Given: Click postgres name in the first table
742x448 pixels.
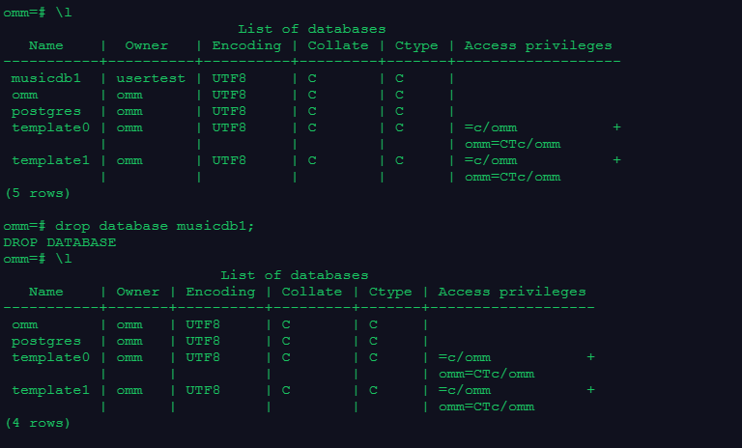Looking at the screenshot, I should tap(46, 112).
